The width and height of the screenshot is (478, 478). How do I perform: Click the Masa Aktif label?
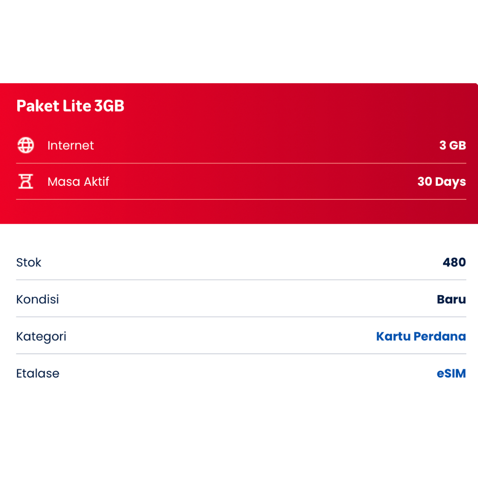click(78, 182)
